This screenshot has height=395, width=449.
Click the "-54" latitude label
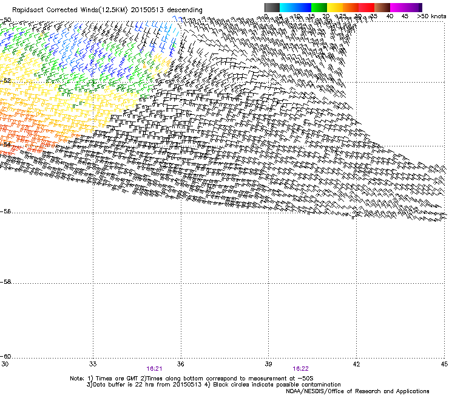[x=5, y=144]
